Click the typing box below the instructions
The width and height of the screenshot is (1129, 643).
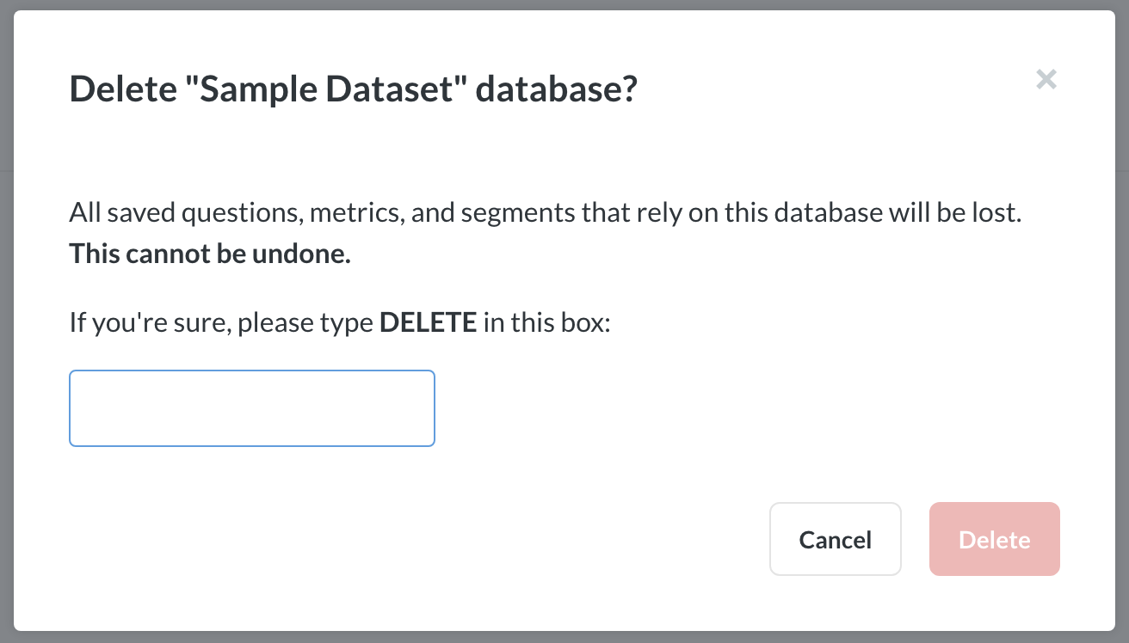(251, 407)
